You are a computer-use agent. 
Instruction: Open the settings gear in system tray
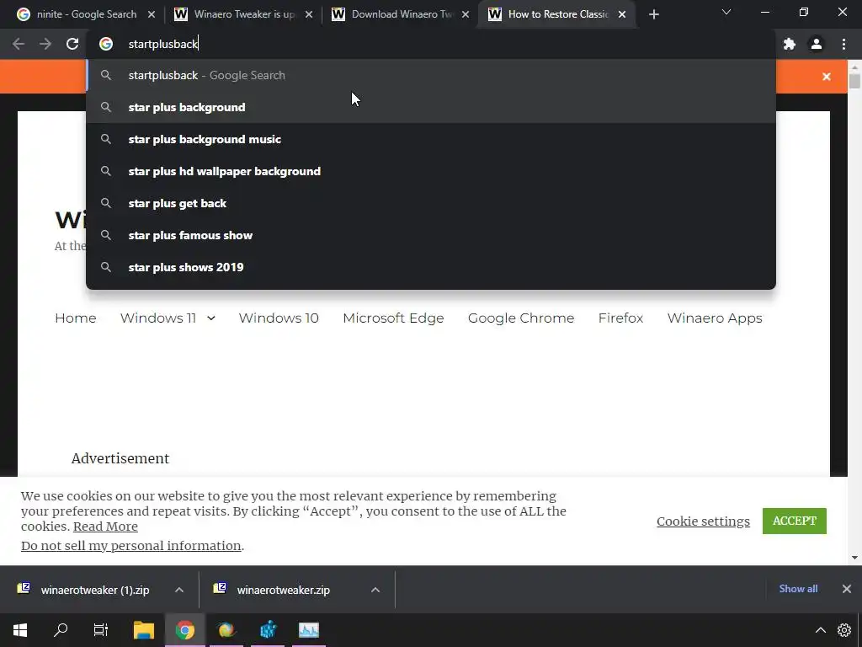(x=844, y=630)
